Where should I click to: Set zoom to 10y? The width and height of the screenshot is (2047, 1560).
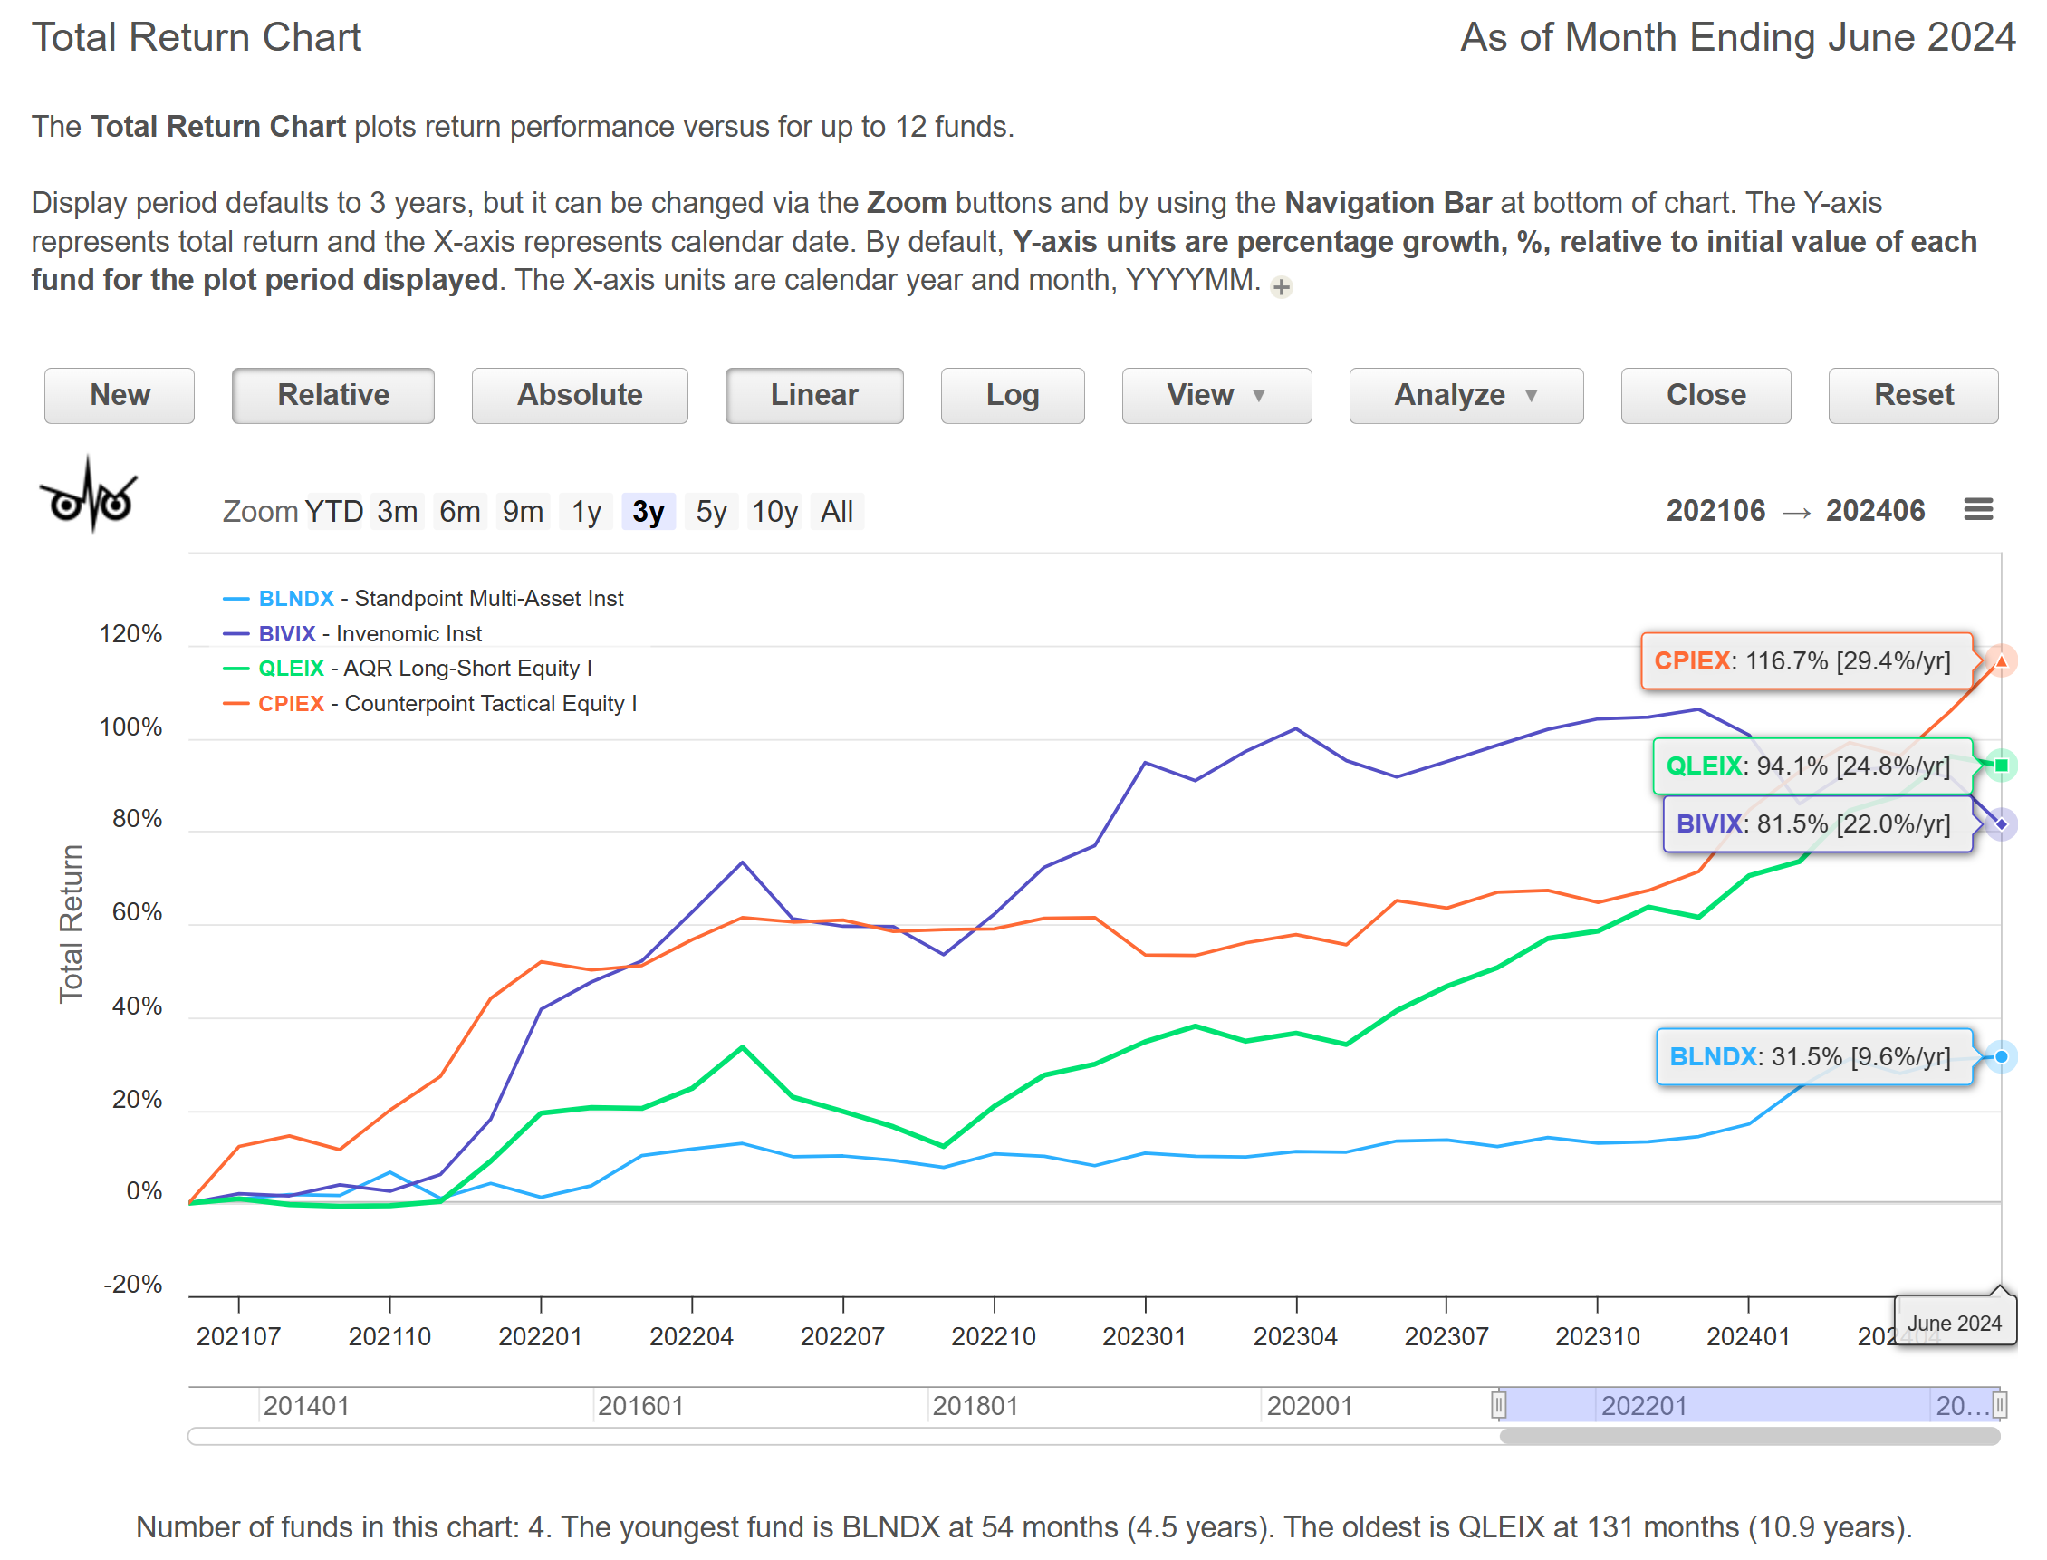[x=775, y=512]
